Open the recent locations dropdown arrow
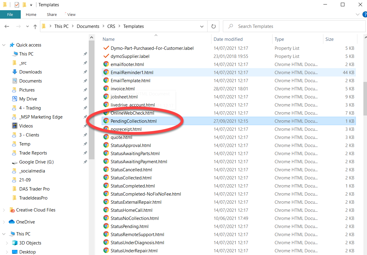 point(28,26)
